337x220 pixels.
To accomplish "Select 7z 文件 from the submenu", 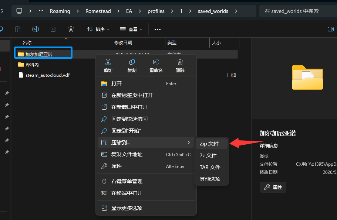I will click(x=212, y=155).
